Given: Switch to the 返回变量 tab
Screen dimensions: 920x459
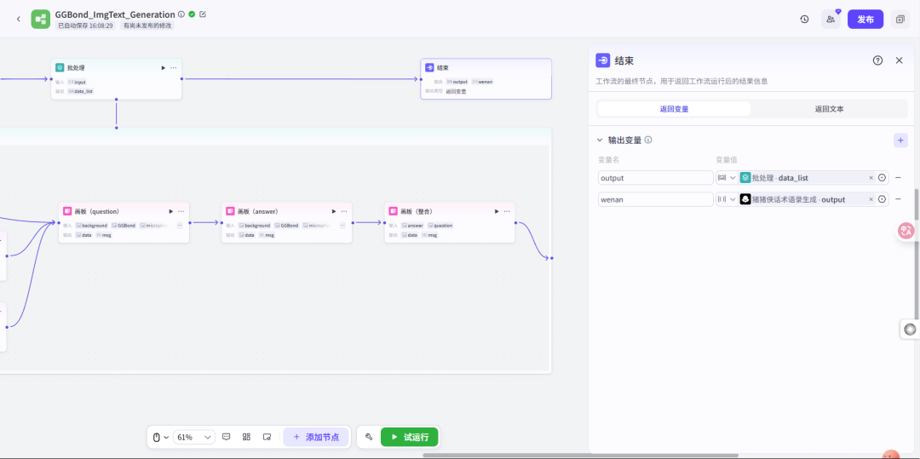Looking at the screenshot, I should tap(674, 109).
